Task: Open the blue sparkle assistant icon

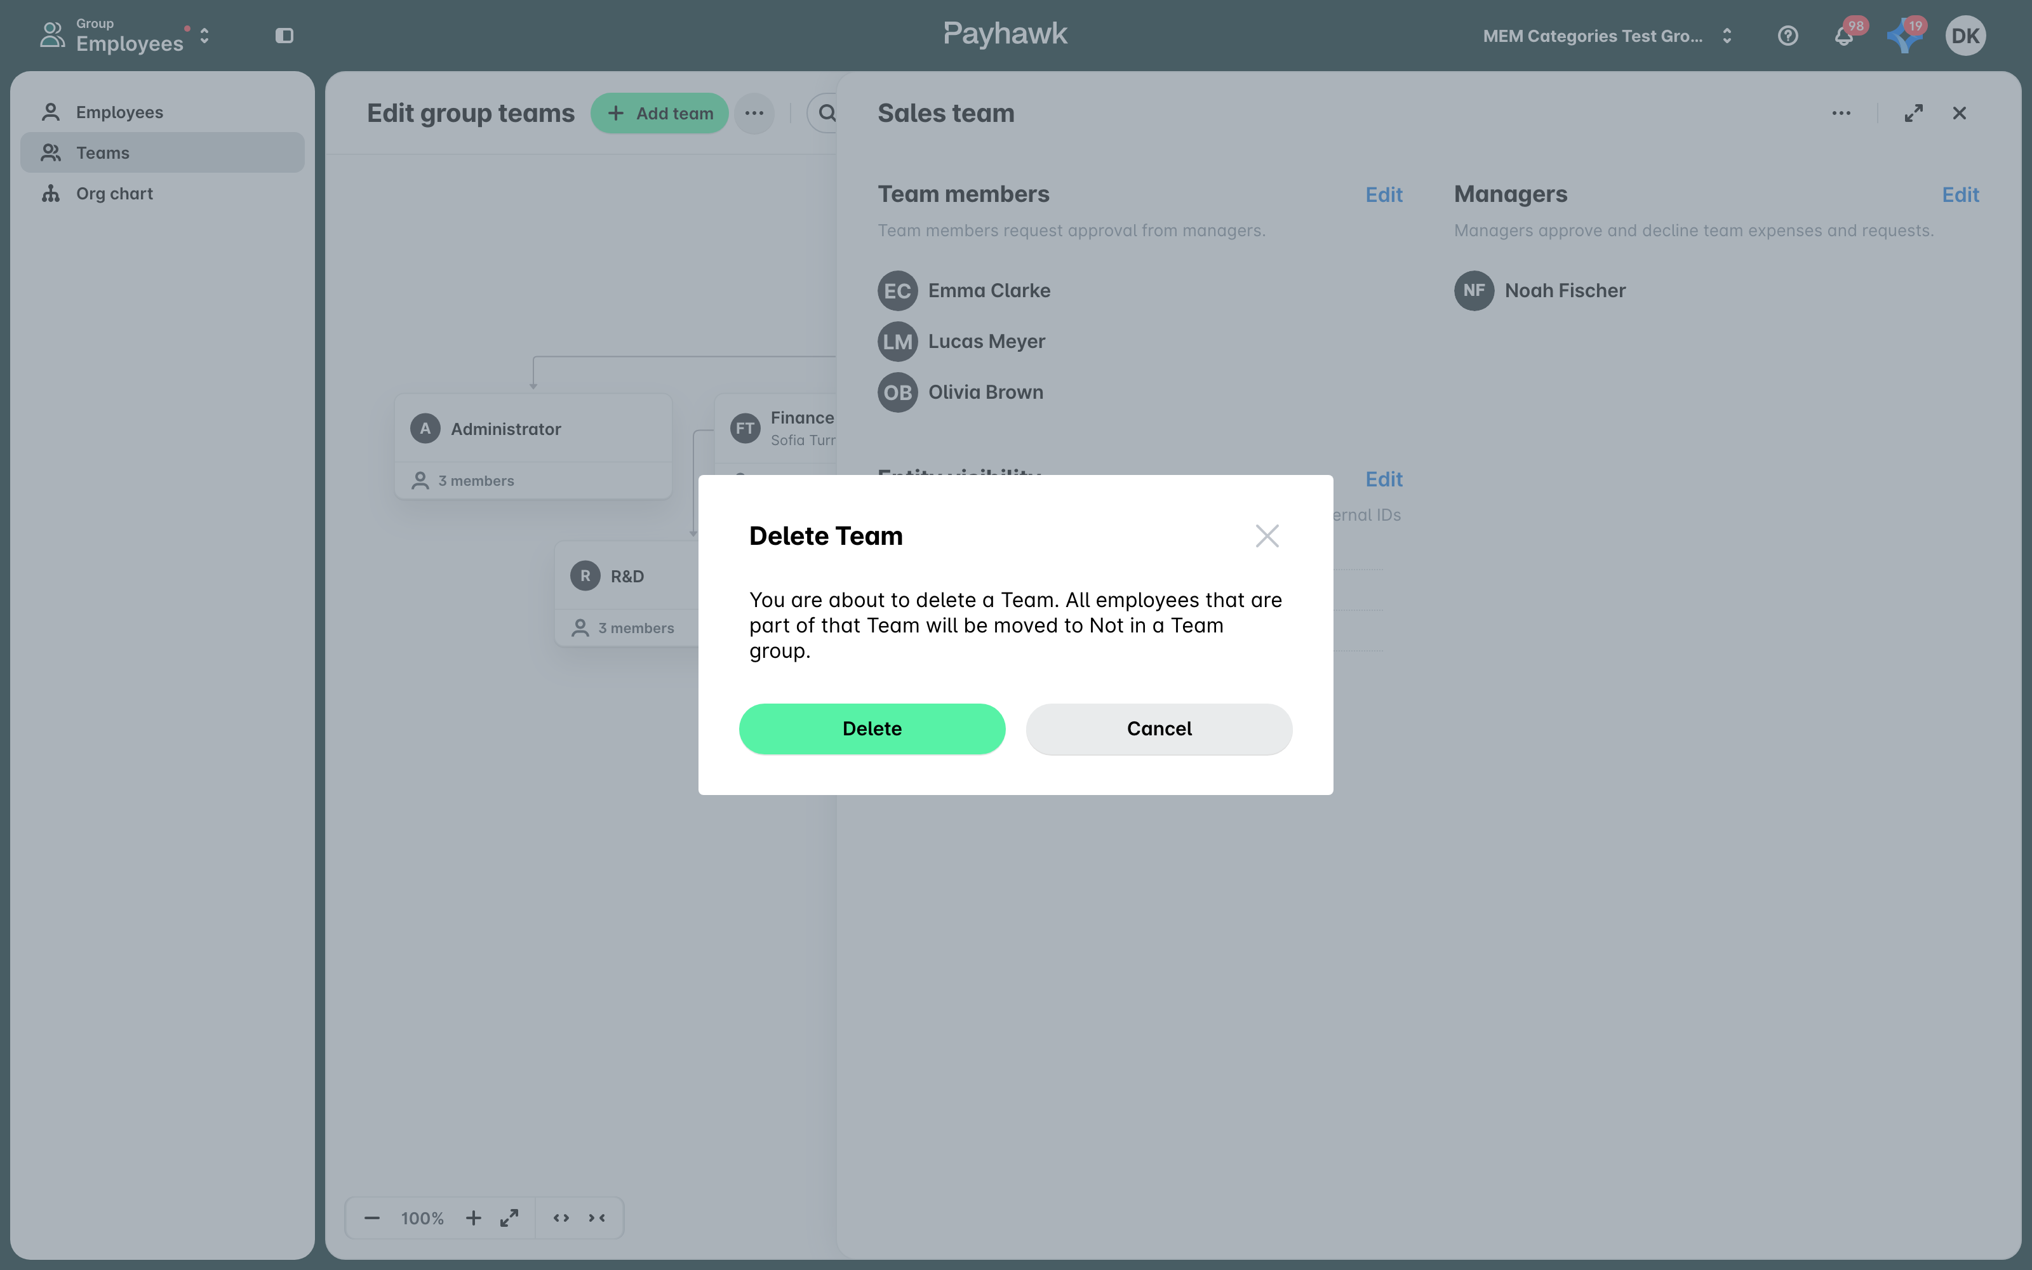Action: pyautogui.click(x=1904, y=36)
